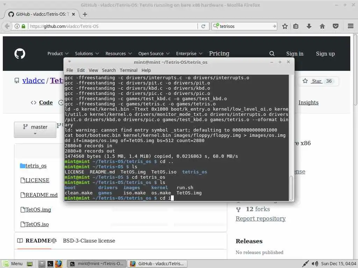Click search engine icon in search box
Screen dimensions: 358x268
click(216, 26)
